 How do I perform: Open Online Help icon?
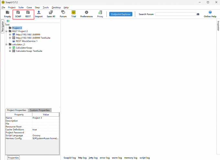[210, 14]
